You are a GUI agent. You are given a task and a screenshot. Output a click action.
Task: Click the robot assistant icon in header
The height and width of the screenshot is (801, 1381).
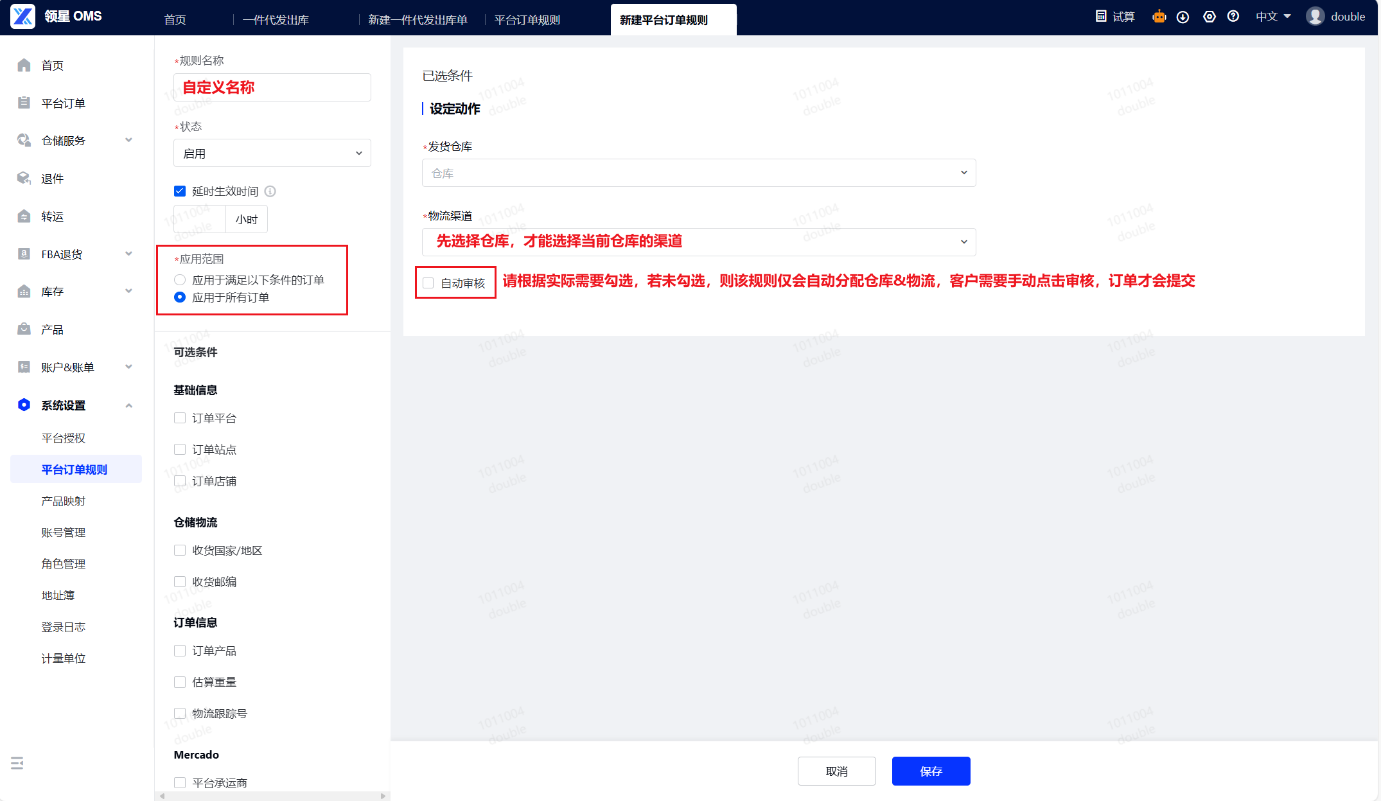click(x=1159, y=17)
